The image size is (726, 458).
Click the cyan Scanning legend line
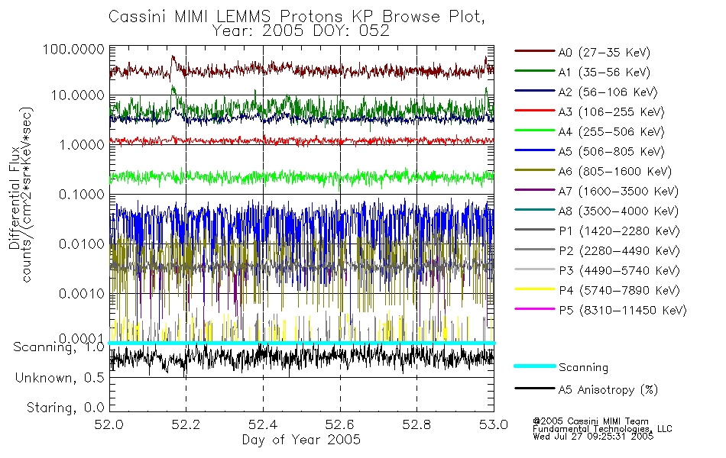tap(535, 366)
